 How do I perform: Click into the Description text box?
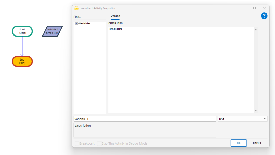tap(144, 130)
